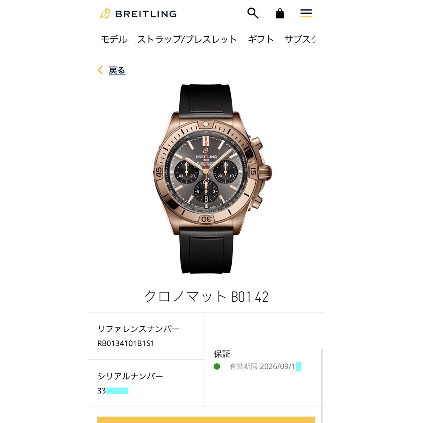Open the partially visible サブスク menu item
Screen dimensions: 423x423
coord(300,39)
